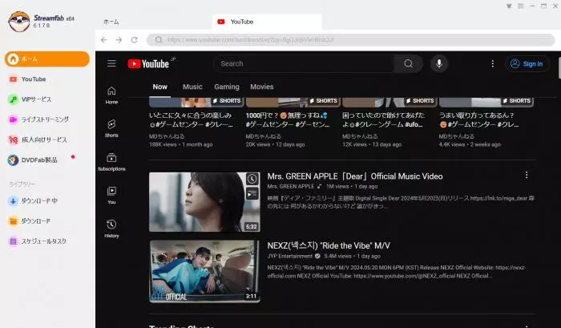The image size is (561, 328).
Task: Open the ライブストリーミング section
Action: [44, 119]
